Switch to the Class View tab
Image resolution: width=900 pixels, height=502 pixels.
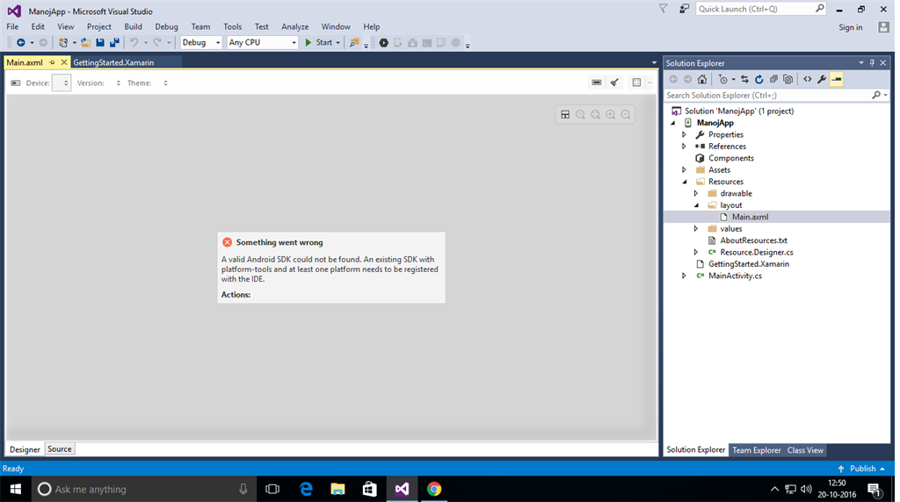coord(805,450)
